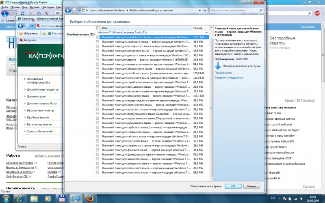Image resolution: width=325 pixels, height=203 pixels.
Task: Open Windows Explorer folder from the taskbar
Action: click(34, 199)
